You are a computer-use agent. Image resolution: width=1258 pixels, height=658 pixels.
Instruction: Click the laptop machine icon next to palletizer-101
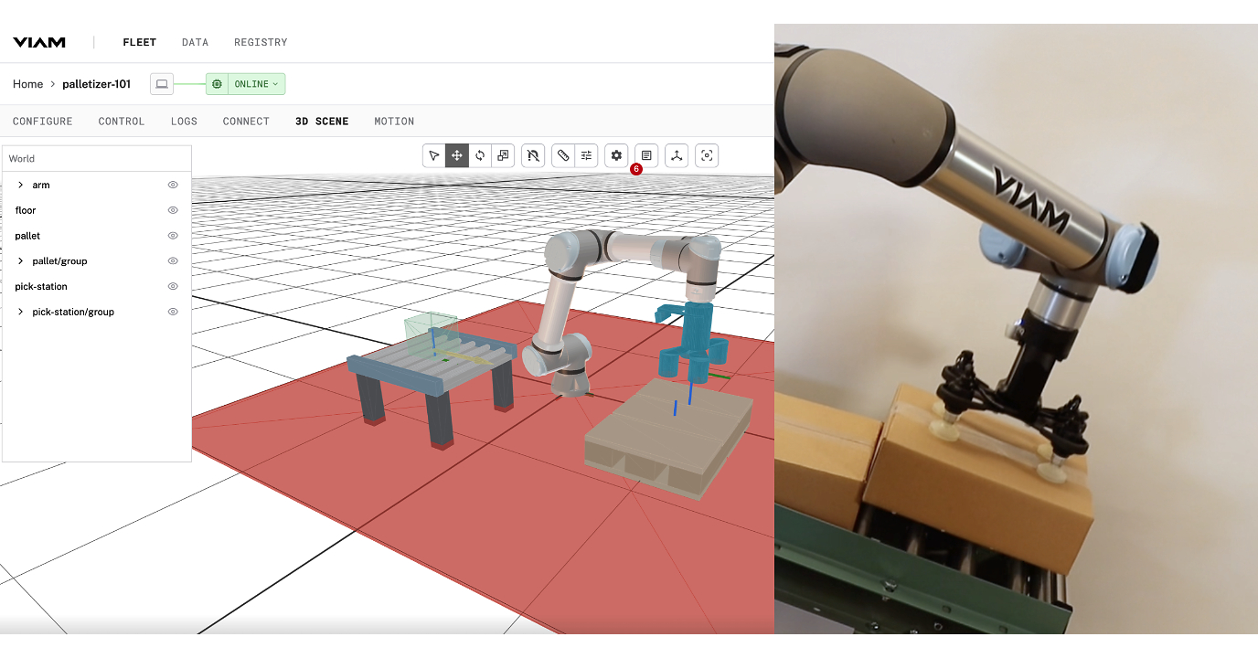(162, 84)
